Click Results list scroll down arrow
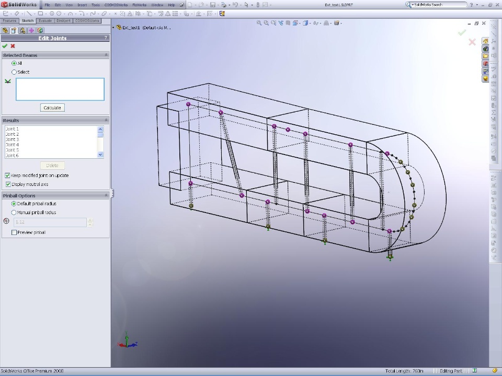Screen dimensions: 502x376 click(100, 155)
